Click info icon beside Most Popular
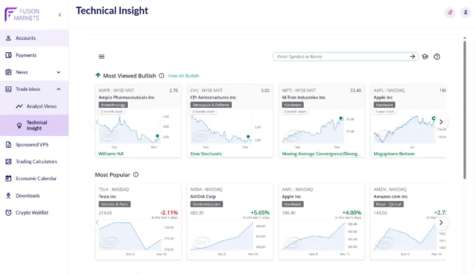 136,175
